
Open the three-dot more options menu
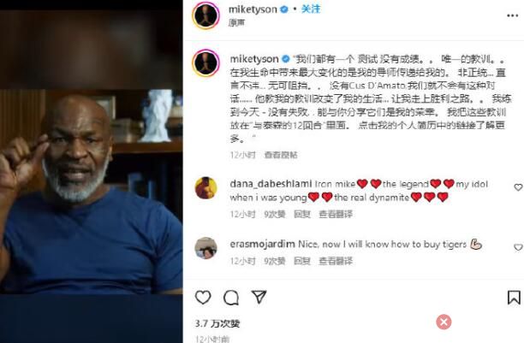pos(512,15)
